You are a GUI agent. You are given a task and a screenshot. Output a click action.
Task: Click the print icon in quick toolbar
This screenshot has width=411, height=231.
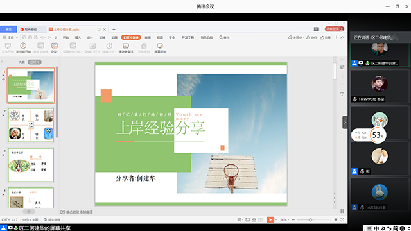[30, 37]
